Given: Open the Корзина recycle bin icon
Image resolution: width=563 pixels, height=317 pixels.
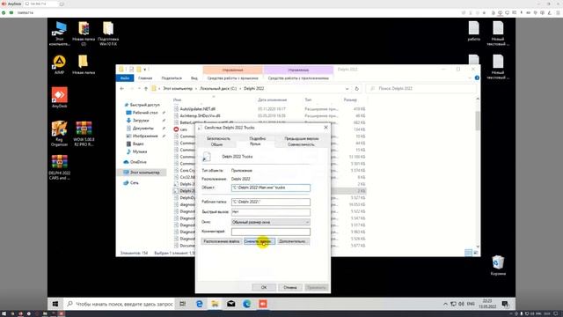Looking at the screenshot, I should click(x=498, y=265).
